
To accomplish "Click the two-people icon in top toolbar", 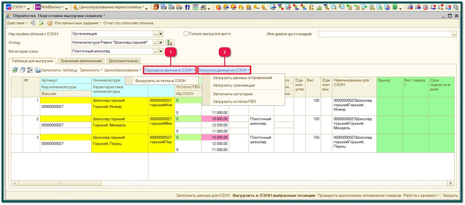I will (187, 7).
